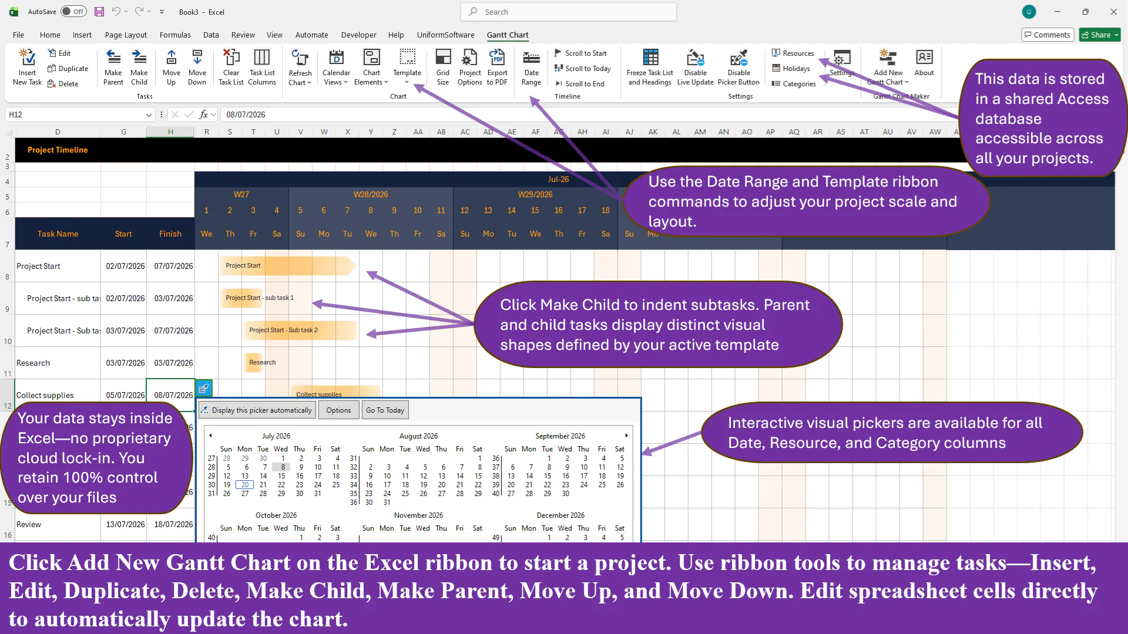Expand the formula bar function dropdown
Viewport: 1128px width, 634px height.
pyautogui.click(x=214, y=114)
